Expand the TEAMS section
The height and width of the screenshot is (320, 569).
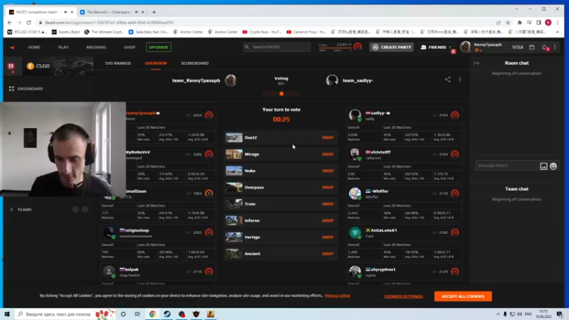(x=11, y=209)
